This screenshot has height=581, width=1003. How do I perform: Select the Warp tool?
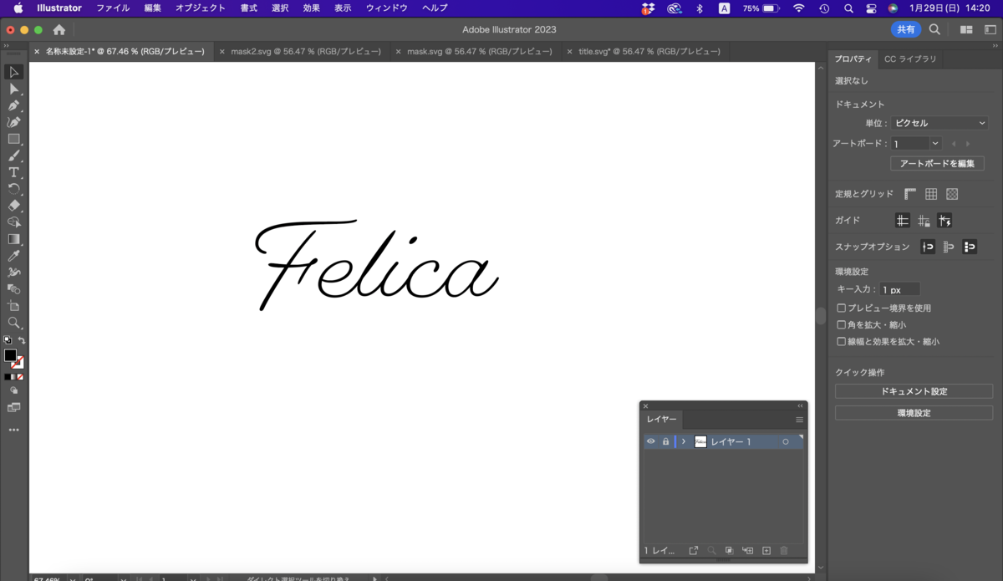click(x=13, y=273)
